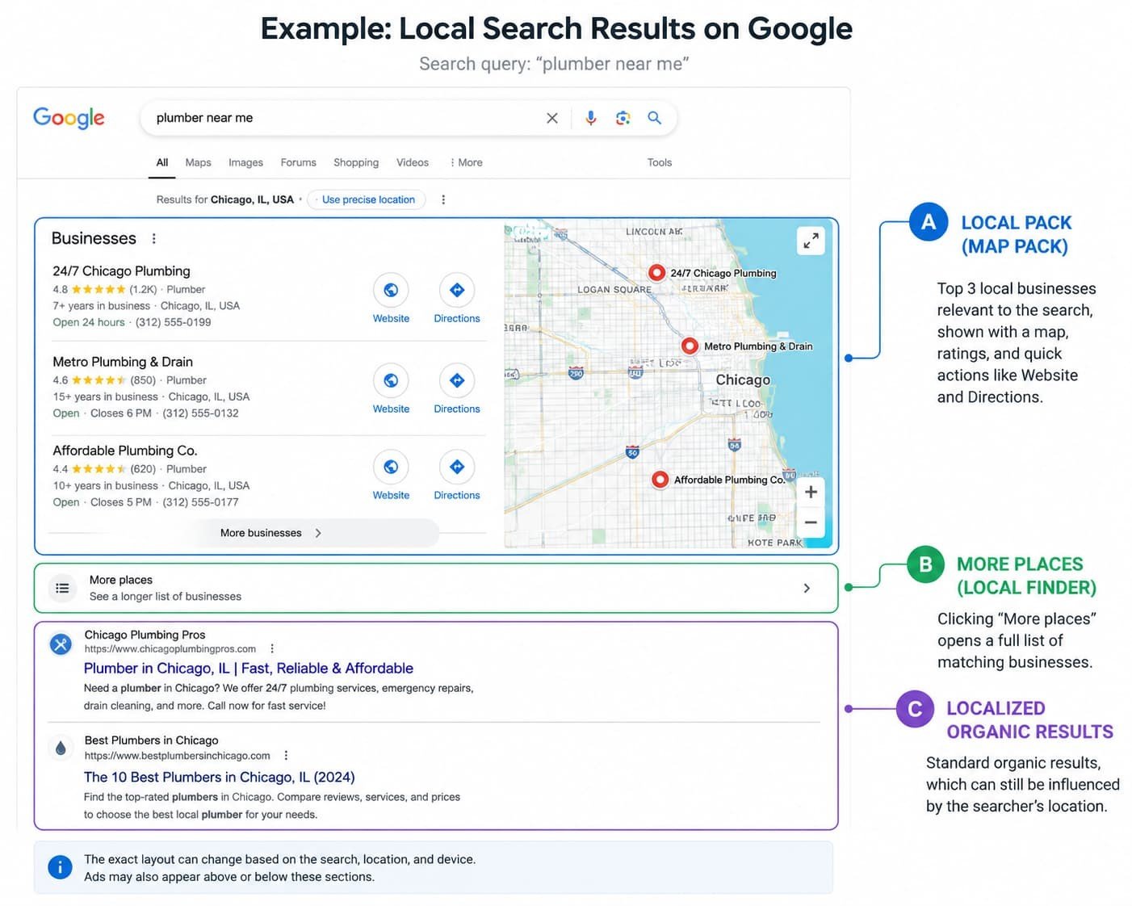Open the three-dot menu beside Use precise location
The height and width of the screenshot is (906, 1132).
pyautogui.click(x=443, y=199)
